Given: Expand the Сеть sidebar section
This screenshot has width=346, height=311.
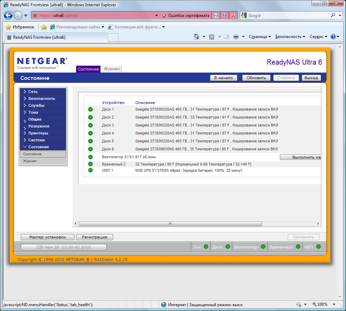Looking at the screenshot, I should tap(43, 92).
